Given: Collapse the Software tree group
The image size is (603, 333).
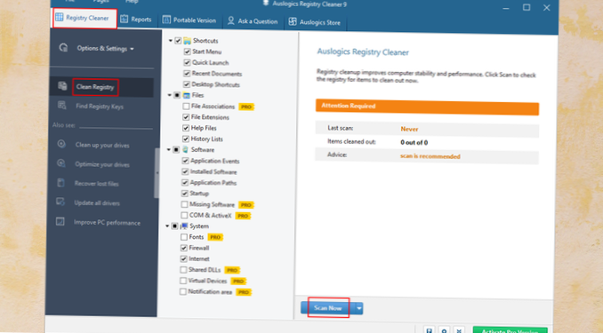Looking at the screenshot, I should pyautogui.click(x=168, y=149).
